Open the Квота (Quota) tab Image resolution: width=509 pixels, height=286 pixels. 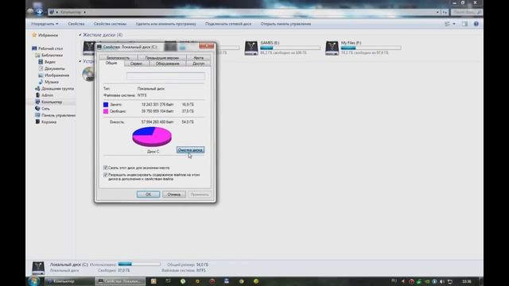(199, 58)
